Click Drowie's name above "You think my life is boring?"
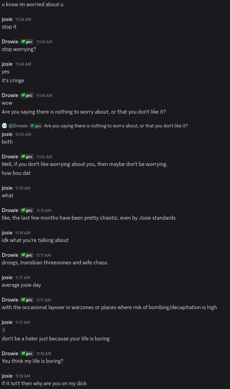Viewport: 230px width, 389px height. [10, 354]
